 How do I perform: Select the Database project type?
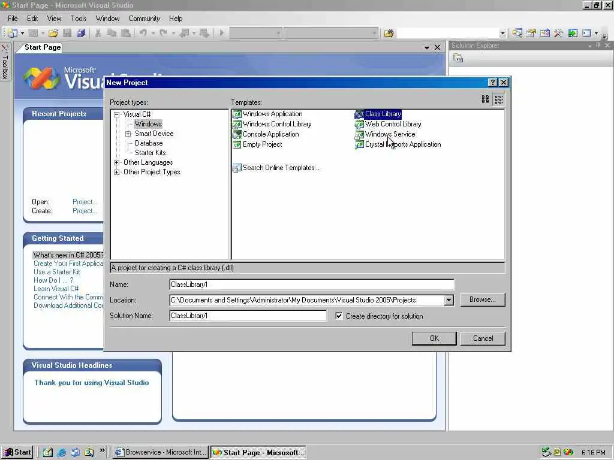[149, 143]
